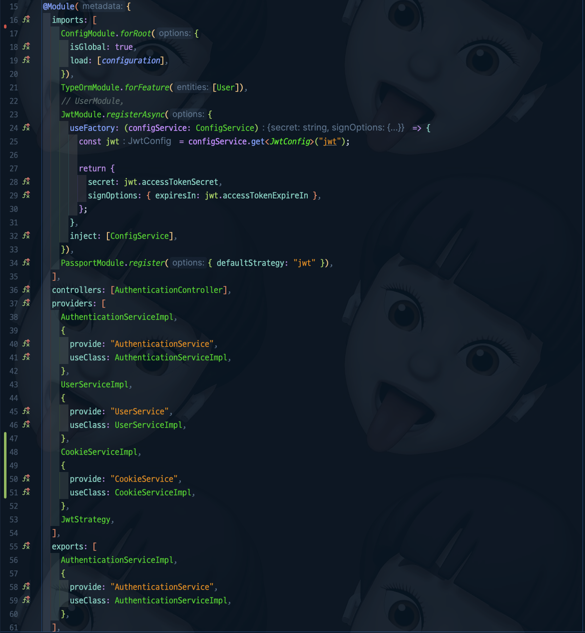Click the forRoot method call
585x633 pixels.
pyautogui.click(x=135, y=33)
